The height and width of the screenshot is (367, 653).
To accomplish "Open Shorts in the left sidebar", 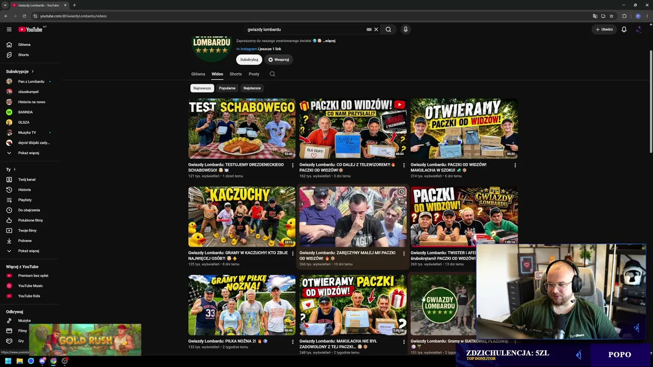I will pyautogui.click(x=30, y=55).
